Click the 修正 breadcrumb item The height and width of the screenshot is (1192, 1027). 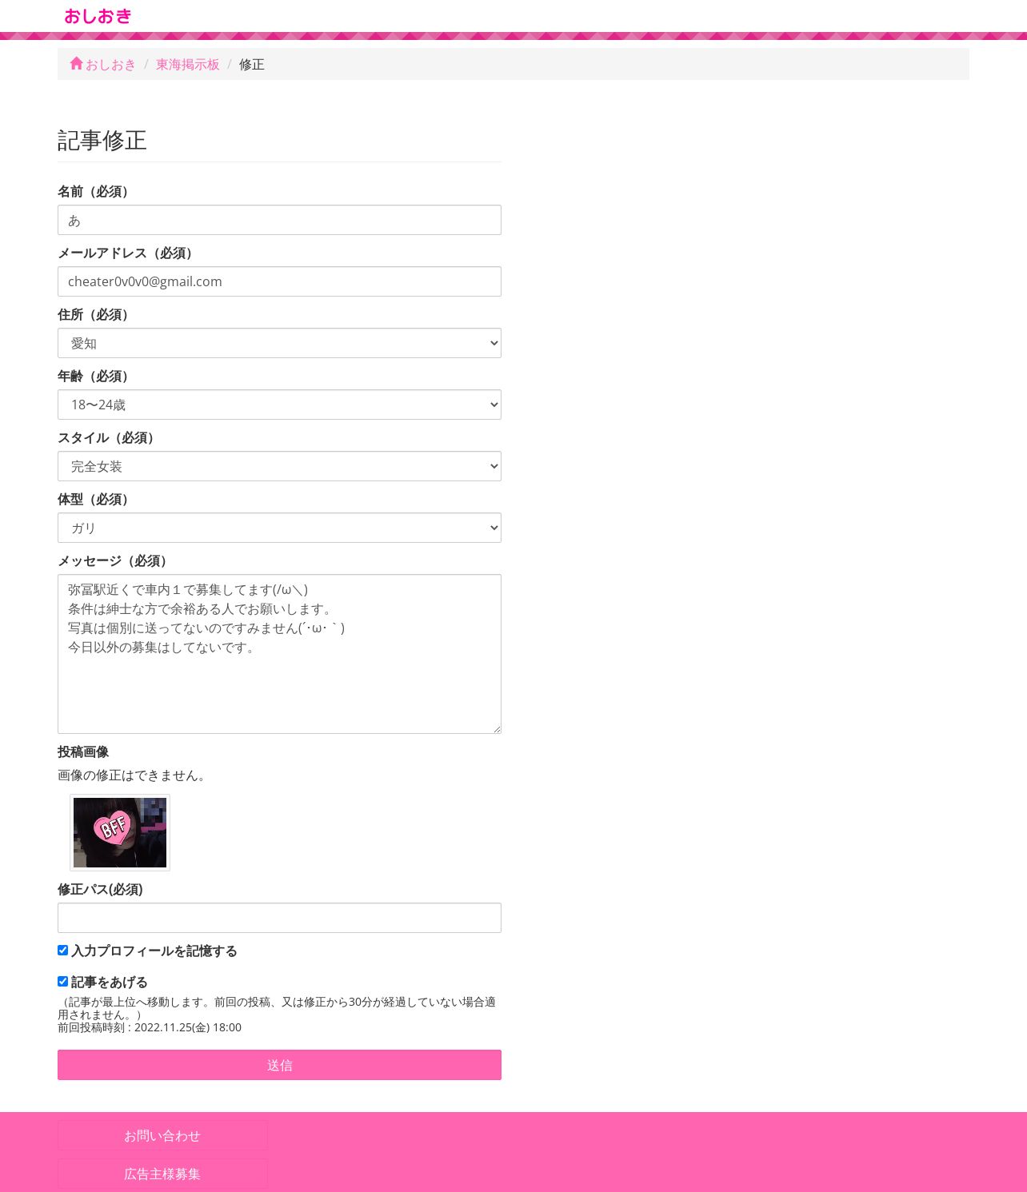tap(251, 65)
